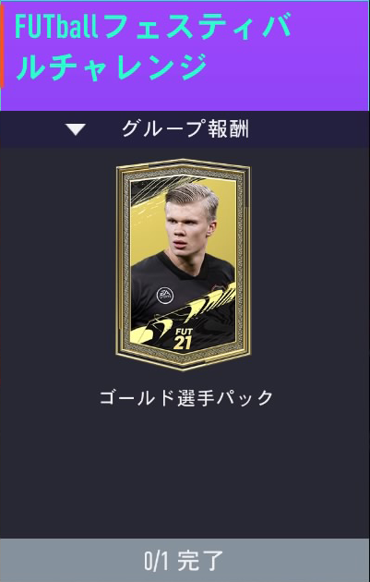Screen dimensions: 370x582
Task: Collapse the グループ報酬 triangle arrow
Action: tap(76, 129)
